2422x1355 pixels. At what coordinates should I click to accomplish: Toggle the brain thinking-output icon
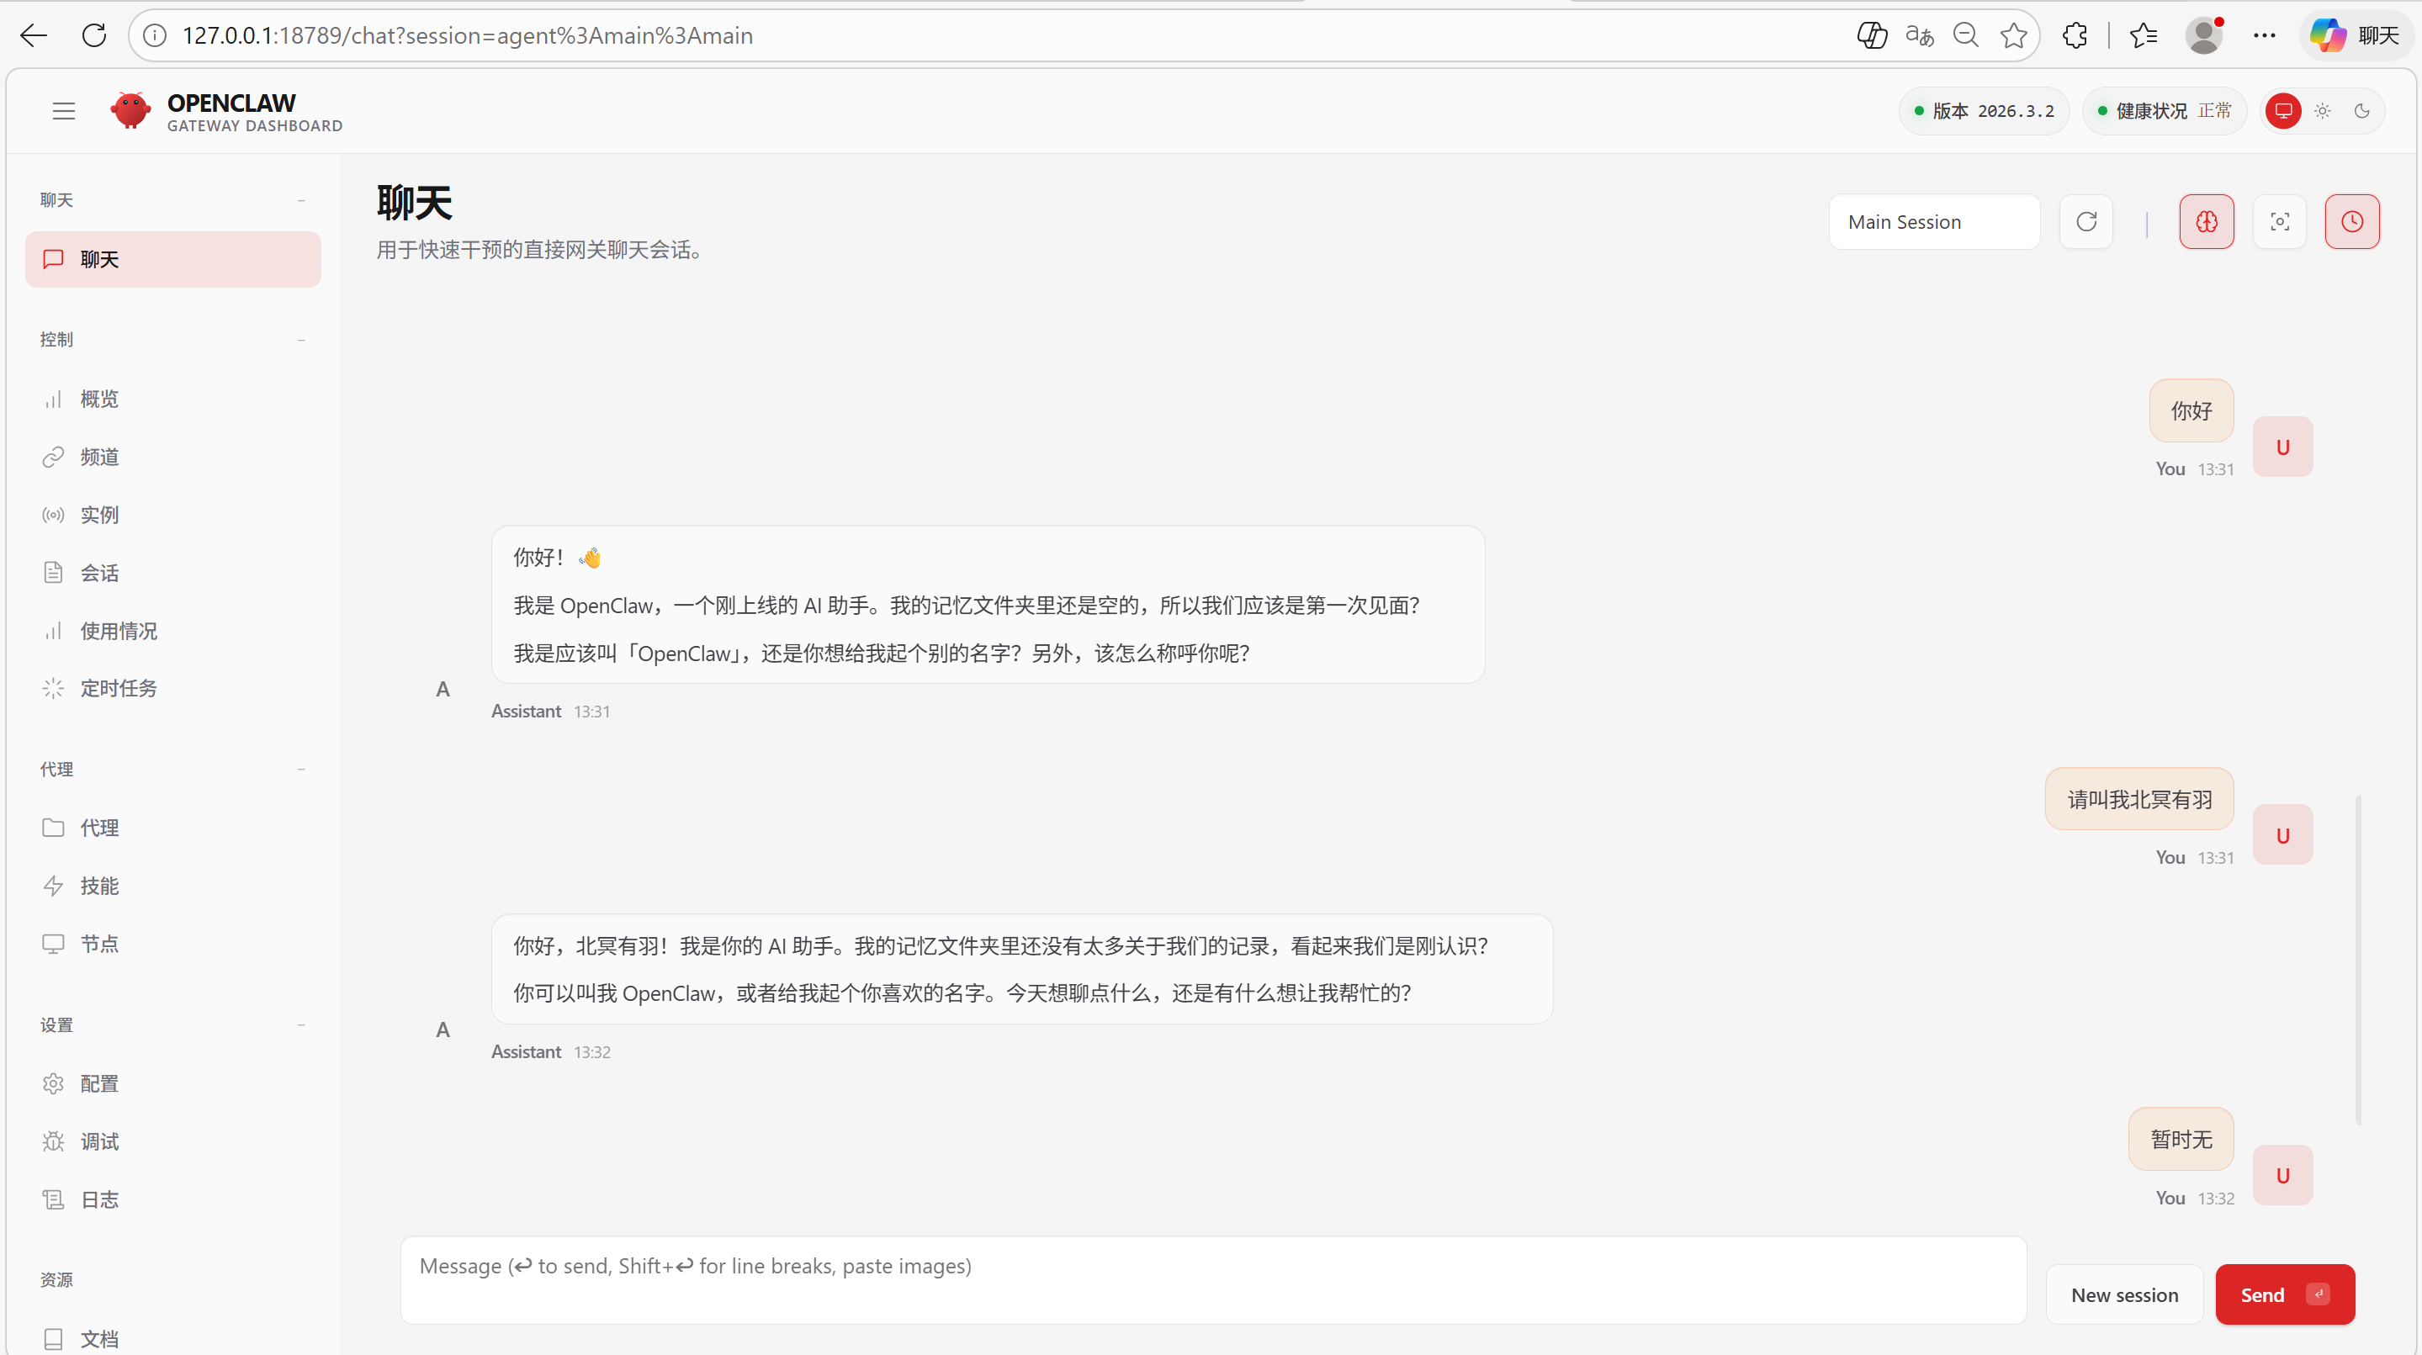(x=2206, y=222)
